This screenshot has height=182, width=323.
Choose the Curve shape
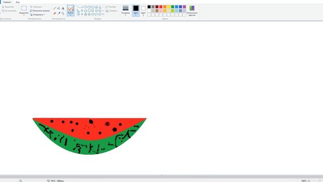82,7
